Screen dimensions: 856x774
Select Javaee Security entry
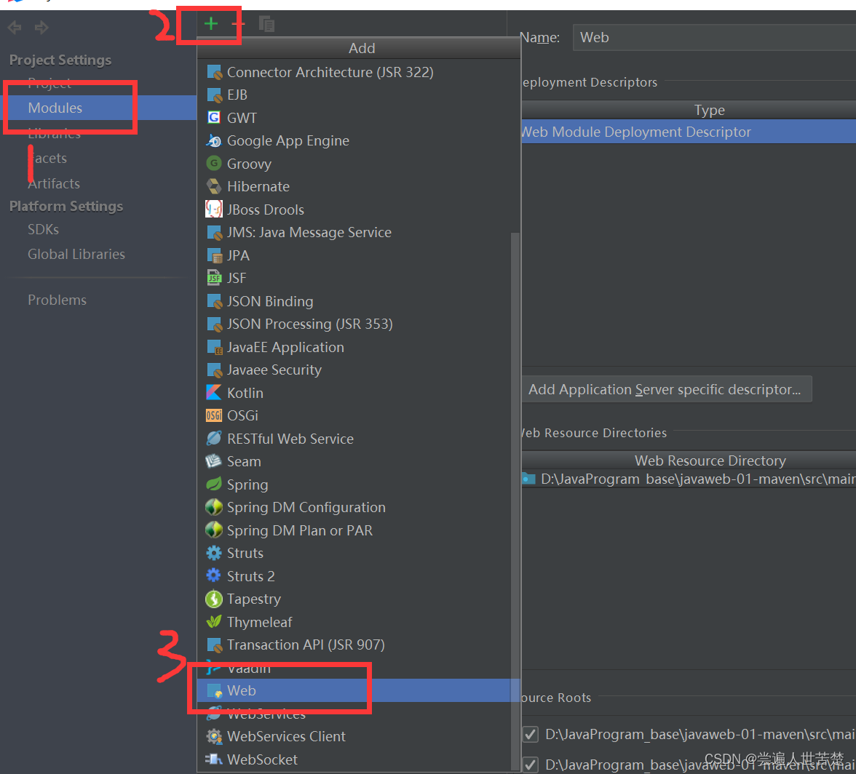coord(354,370)
